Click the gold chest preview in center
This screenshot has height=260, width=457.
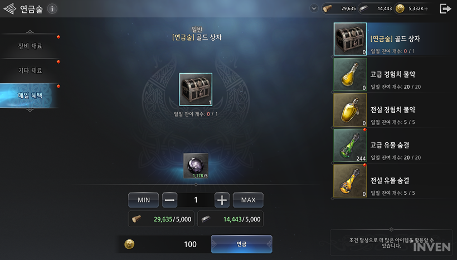196,89
